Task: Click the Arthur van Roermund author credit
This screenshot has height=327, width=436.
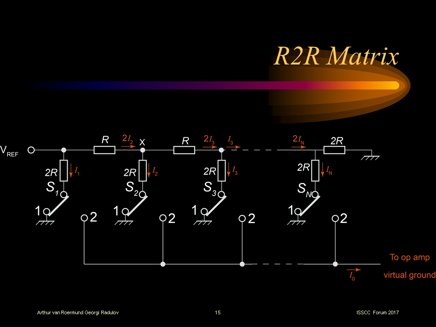Action: 77,313
